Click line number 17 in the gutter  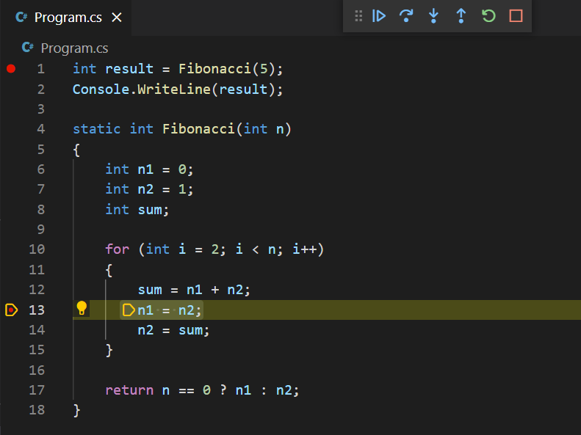coord(37,390)
